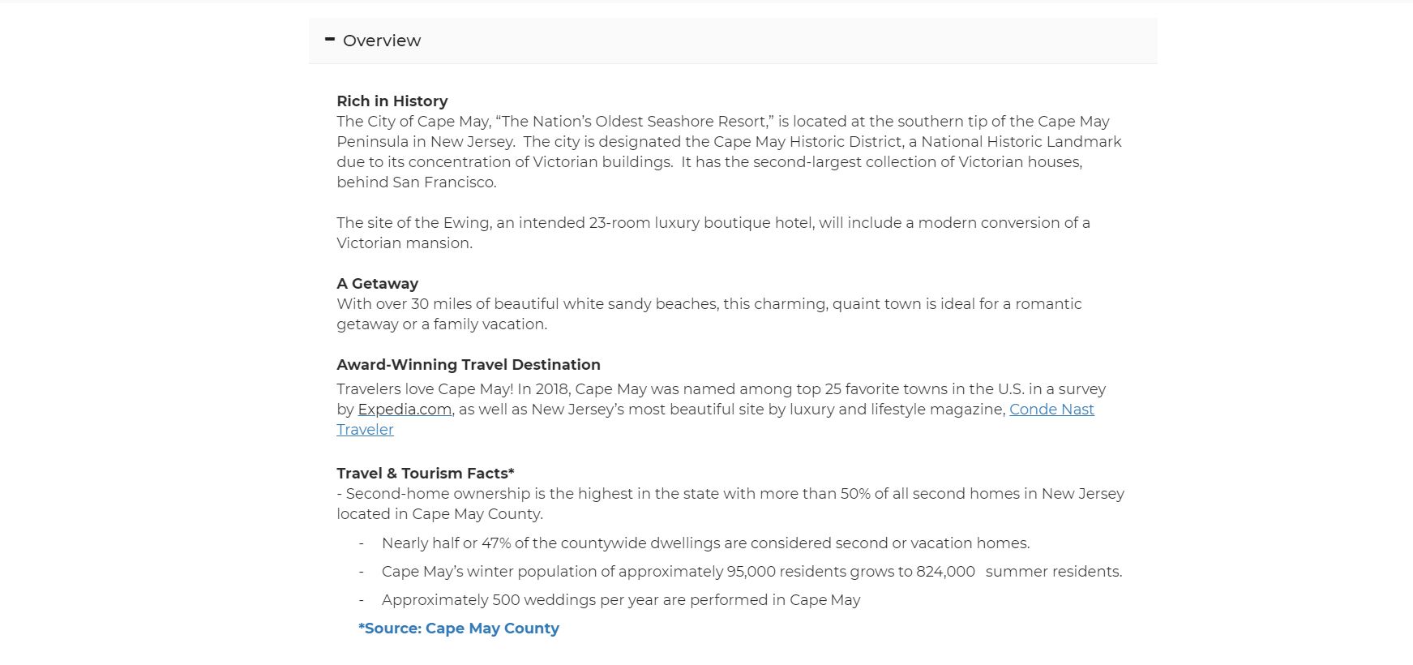Click the "824,000" summer residents figure
The width and height of the screenshot is (1413, 665).
coord(945,572)
